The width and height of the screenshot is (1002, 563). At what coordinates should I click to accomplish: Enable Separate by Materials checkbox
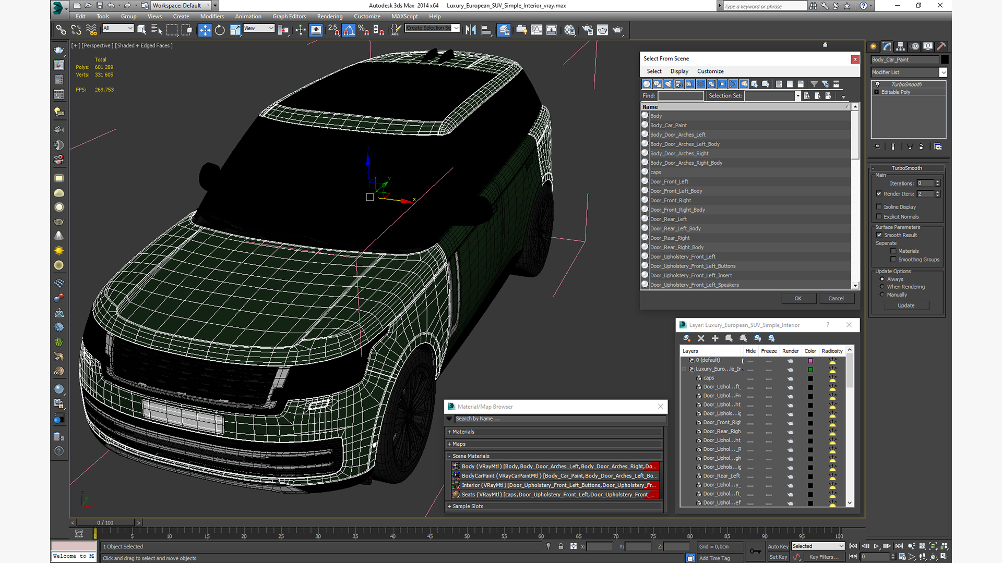[893, 251]
